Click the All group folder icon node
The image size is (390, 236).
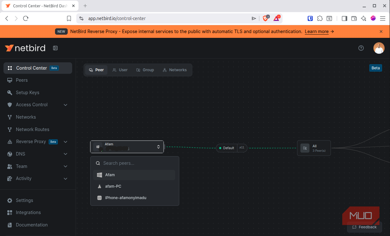pos(305,148)
